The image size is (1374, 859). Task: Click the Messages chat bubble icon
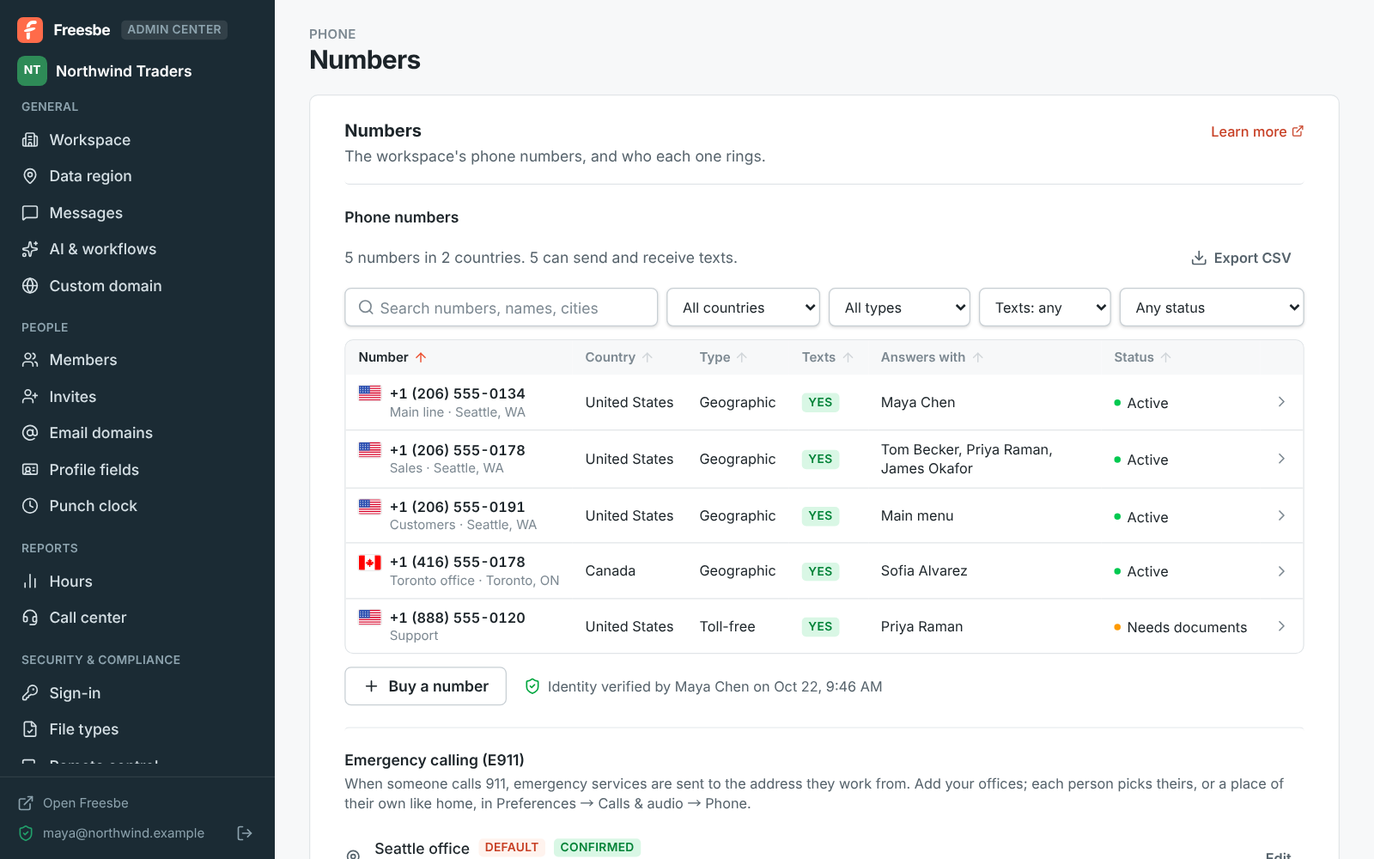[30, 213]
